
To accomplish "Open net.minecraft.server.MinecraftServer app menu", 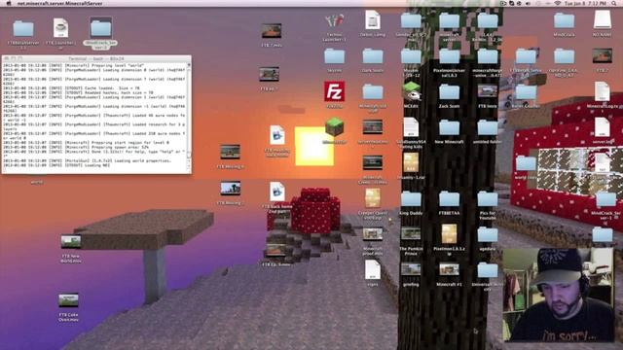I will [59, 3].
